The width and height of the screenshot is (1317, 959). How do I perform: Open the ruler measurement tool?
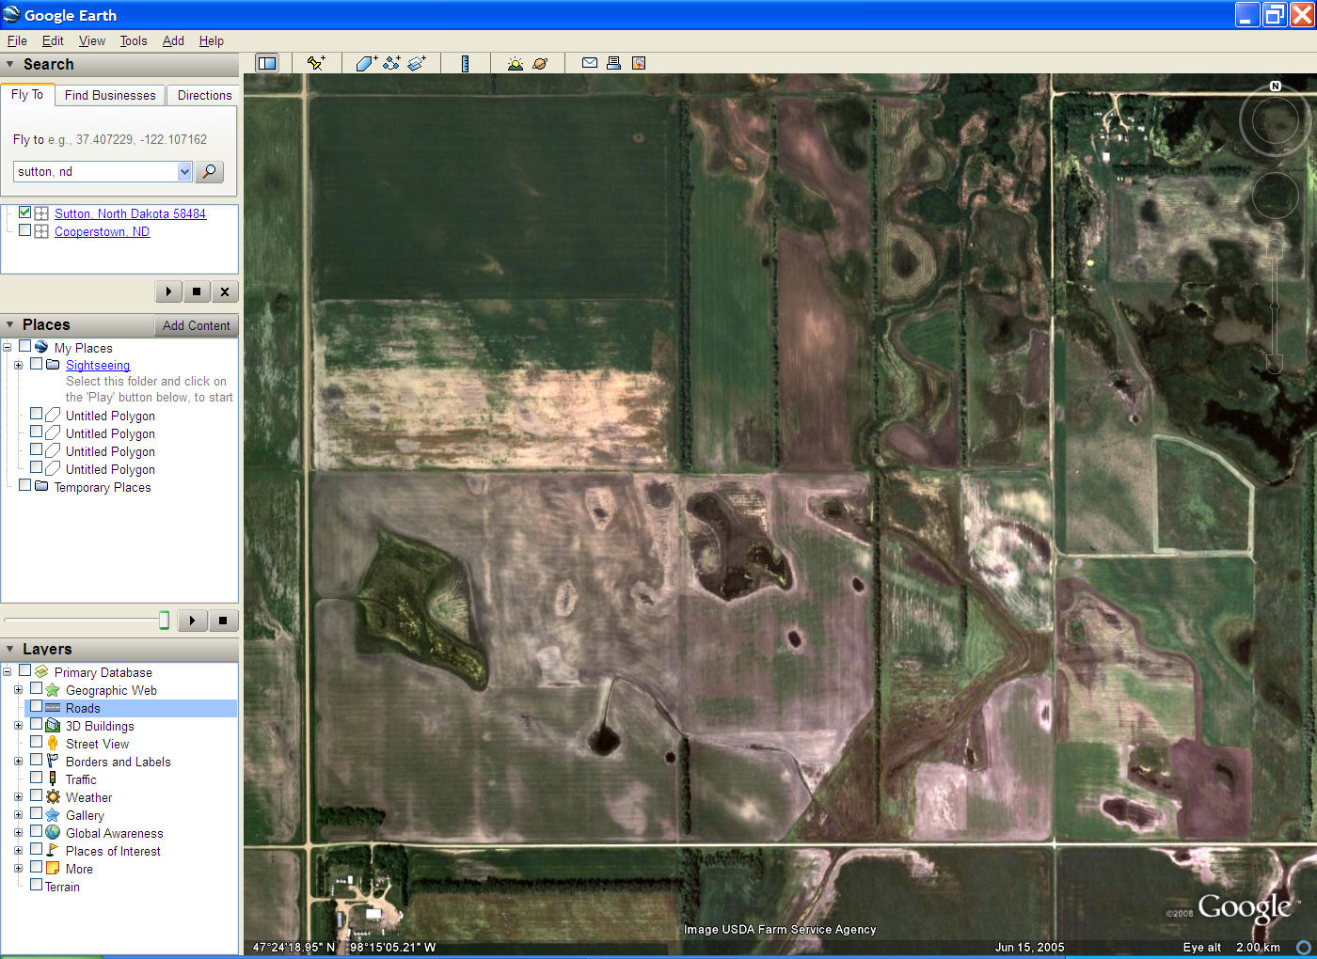465,63
